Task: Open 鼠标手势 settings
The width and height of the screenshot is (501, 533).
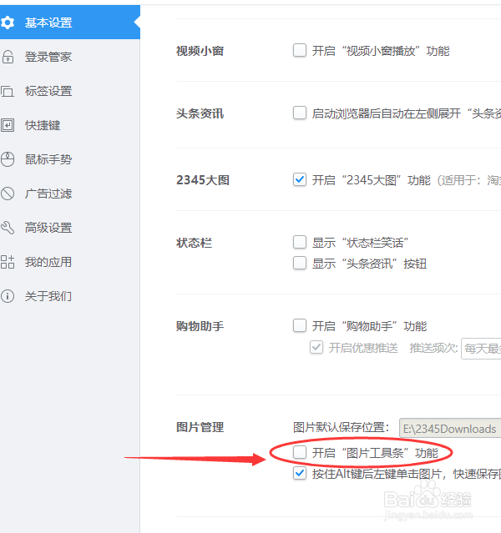Action: (x=70, y=159)
